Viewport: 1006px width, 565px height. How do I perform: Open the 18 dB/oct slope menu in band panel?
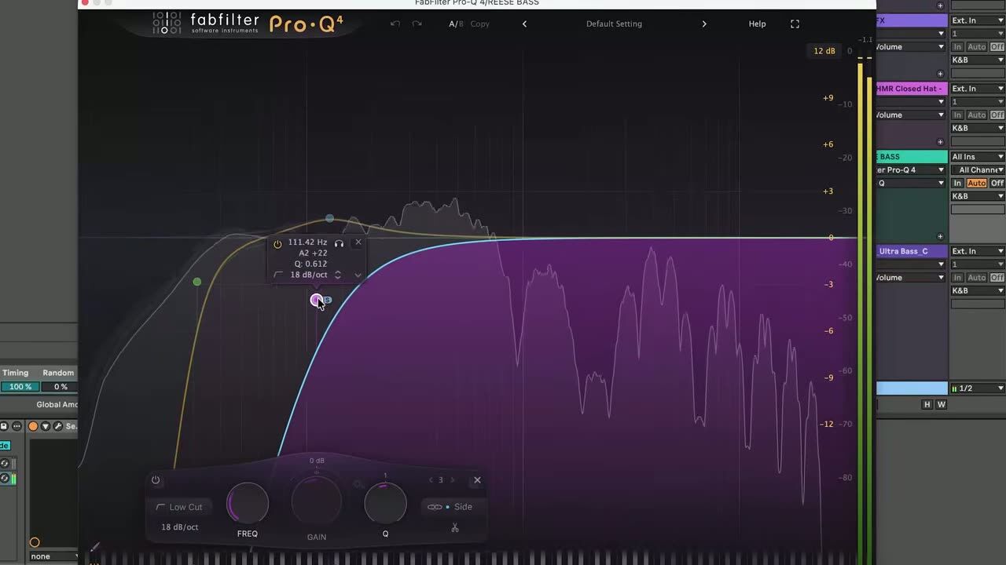click(180, 527)
